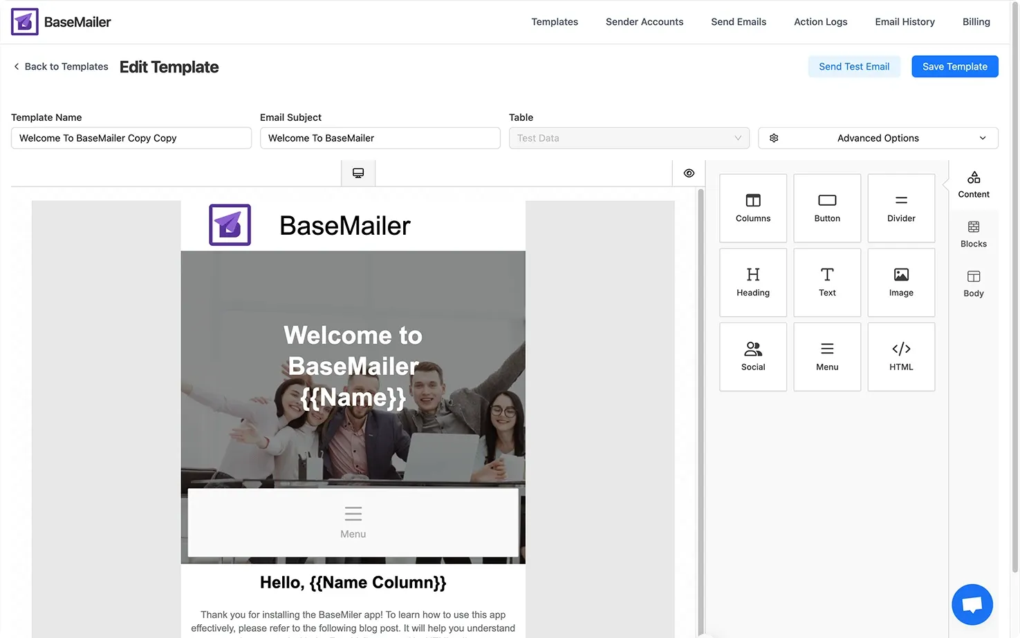Switch to the Body panel

point(973,283)
